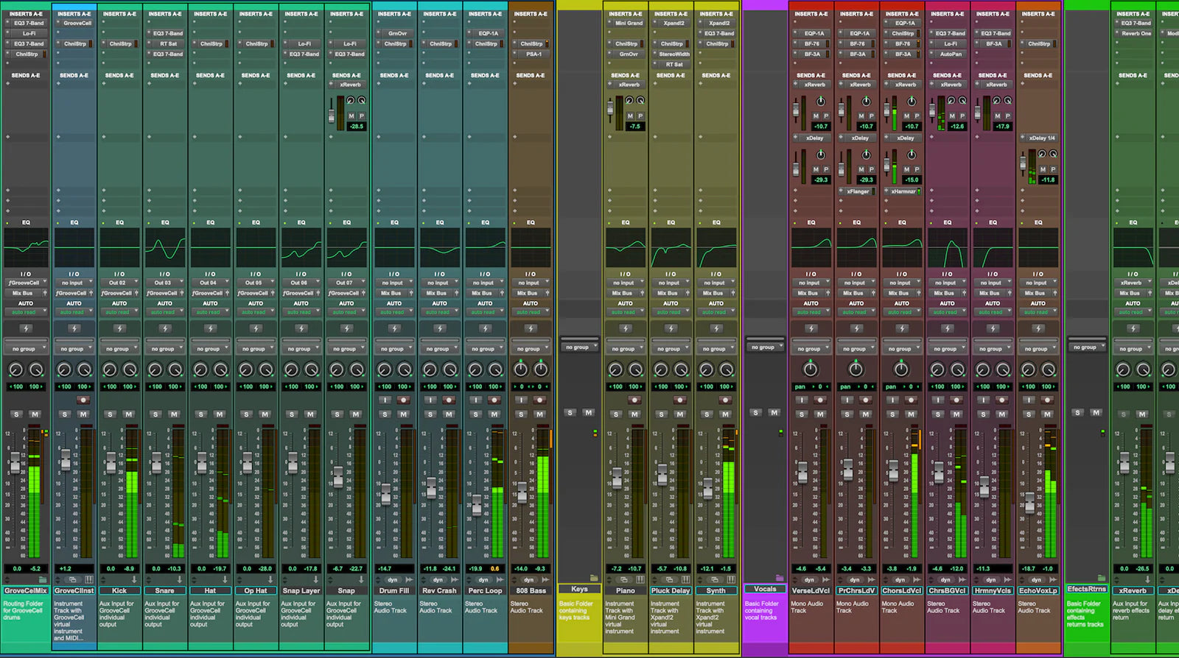Click the folder icon on the Keys track

click(x=594, y=578)
